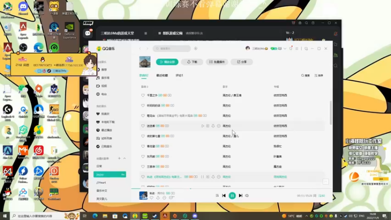Collapse the created playlists section
The height and width of the screenshot is (220, 391).
coord(125,158)
